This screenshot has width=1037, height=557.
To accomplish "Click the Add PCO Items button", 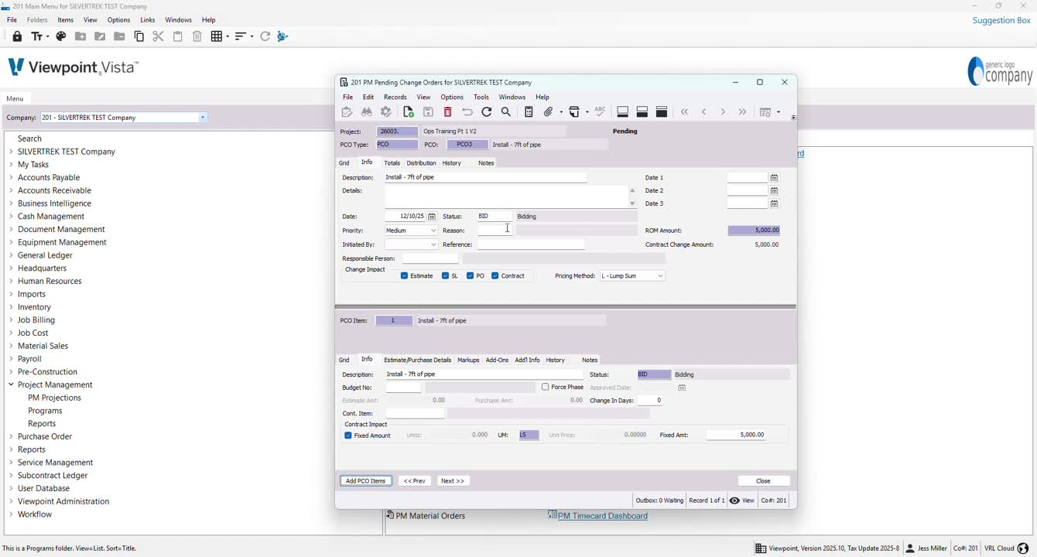I will click(366, 481).
